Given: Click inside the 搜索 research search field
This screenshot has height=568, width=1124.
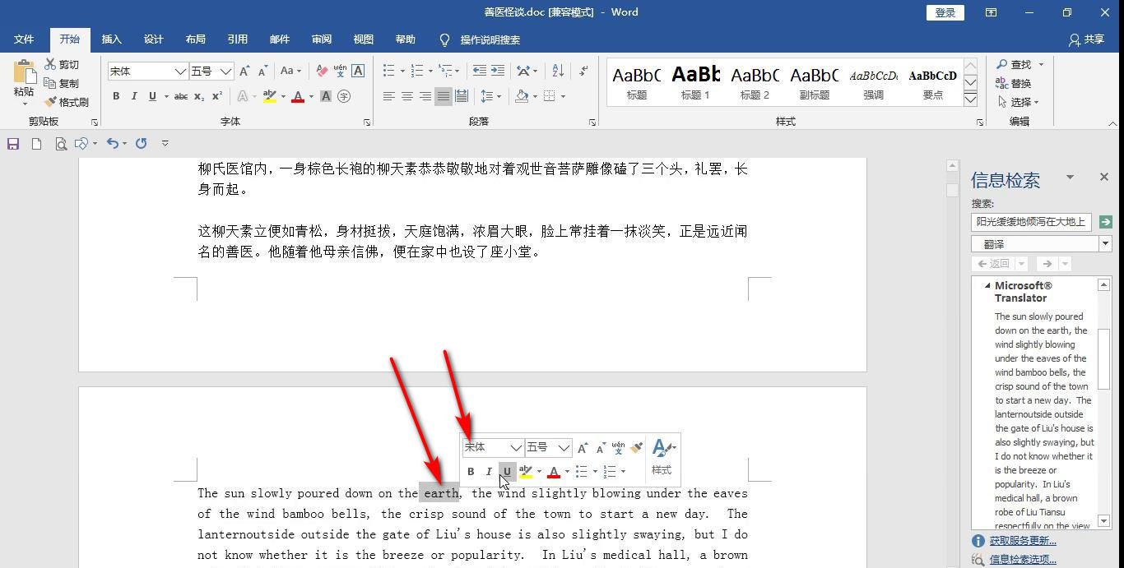Looking at the screenshot, I should [1029, 221].
